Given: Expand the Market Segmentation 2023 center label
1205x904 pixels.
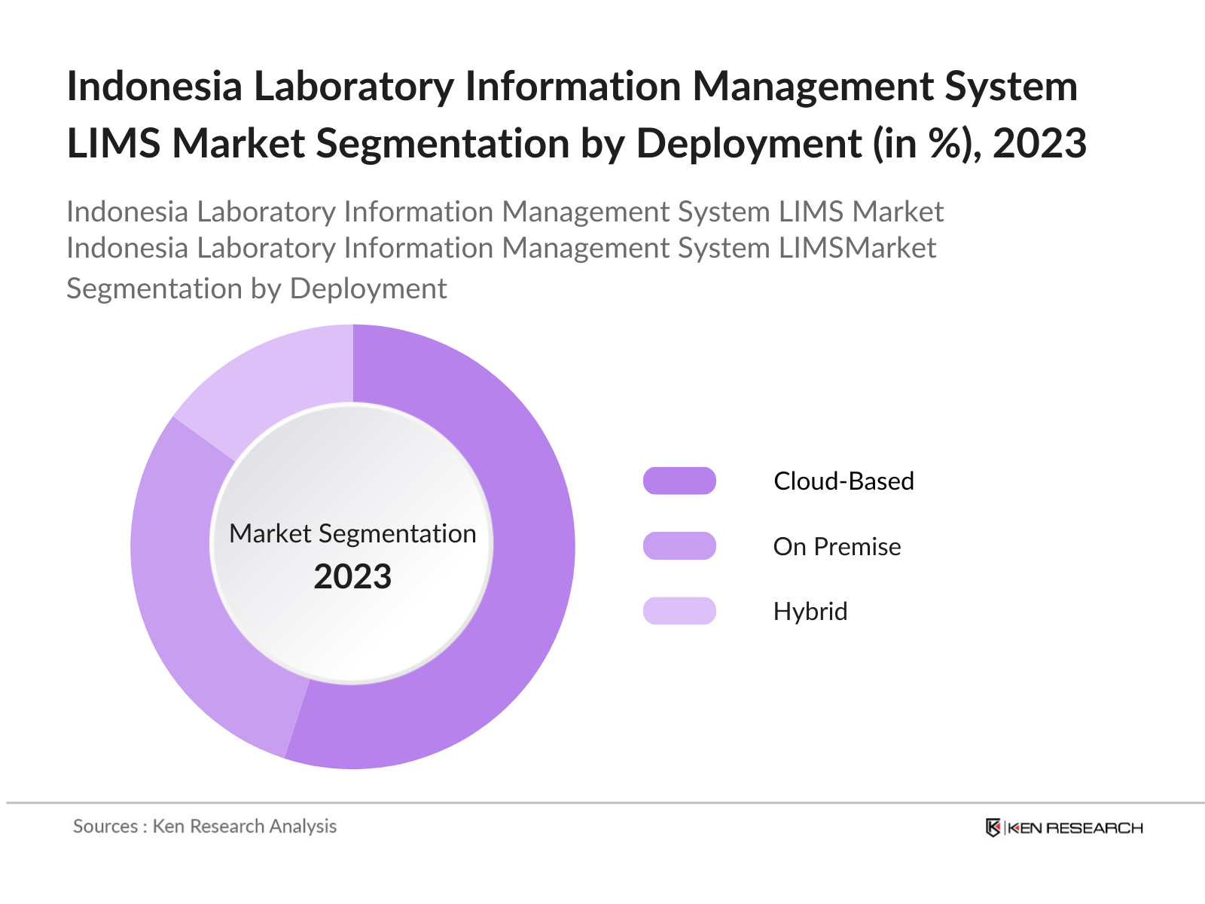Looking at the screenshot, I should click(352, 554).
